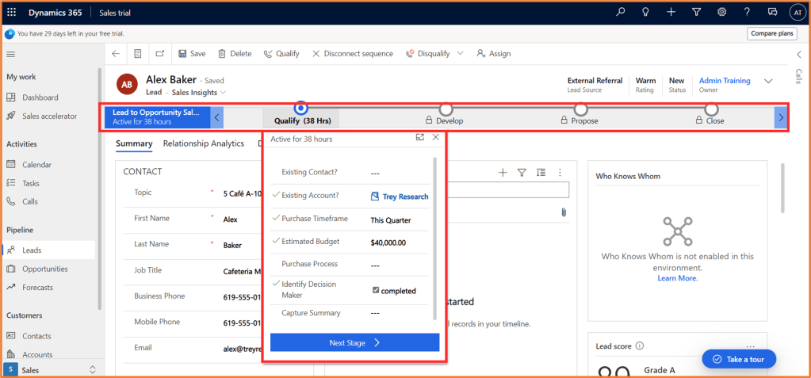
Task: Click the Next Stage button
Action: (354, 342)
